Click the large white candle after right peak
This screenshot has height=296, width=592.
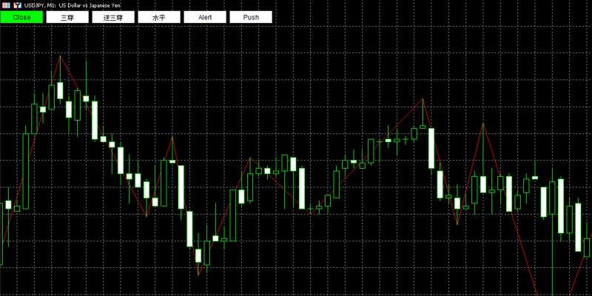(431, 149)
